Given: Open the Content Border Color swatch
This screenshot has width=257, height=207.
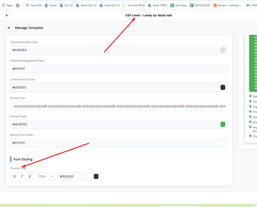Looking at the screenshot, I should (223, 50).
